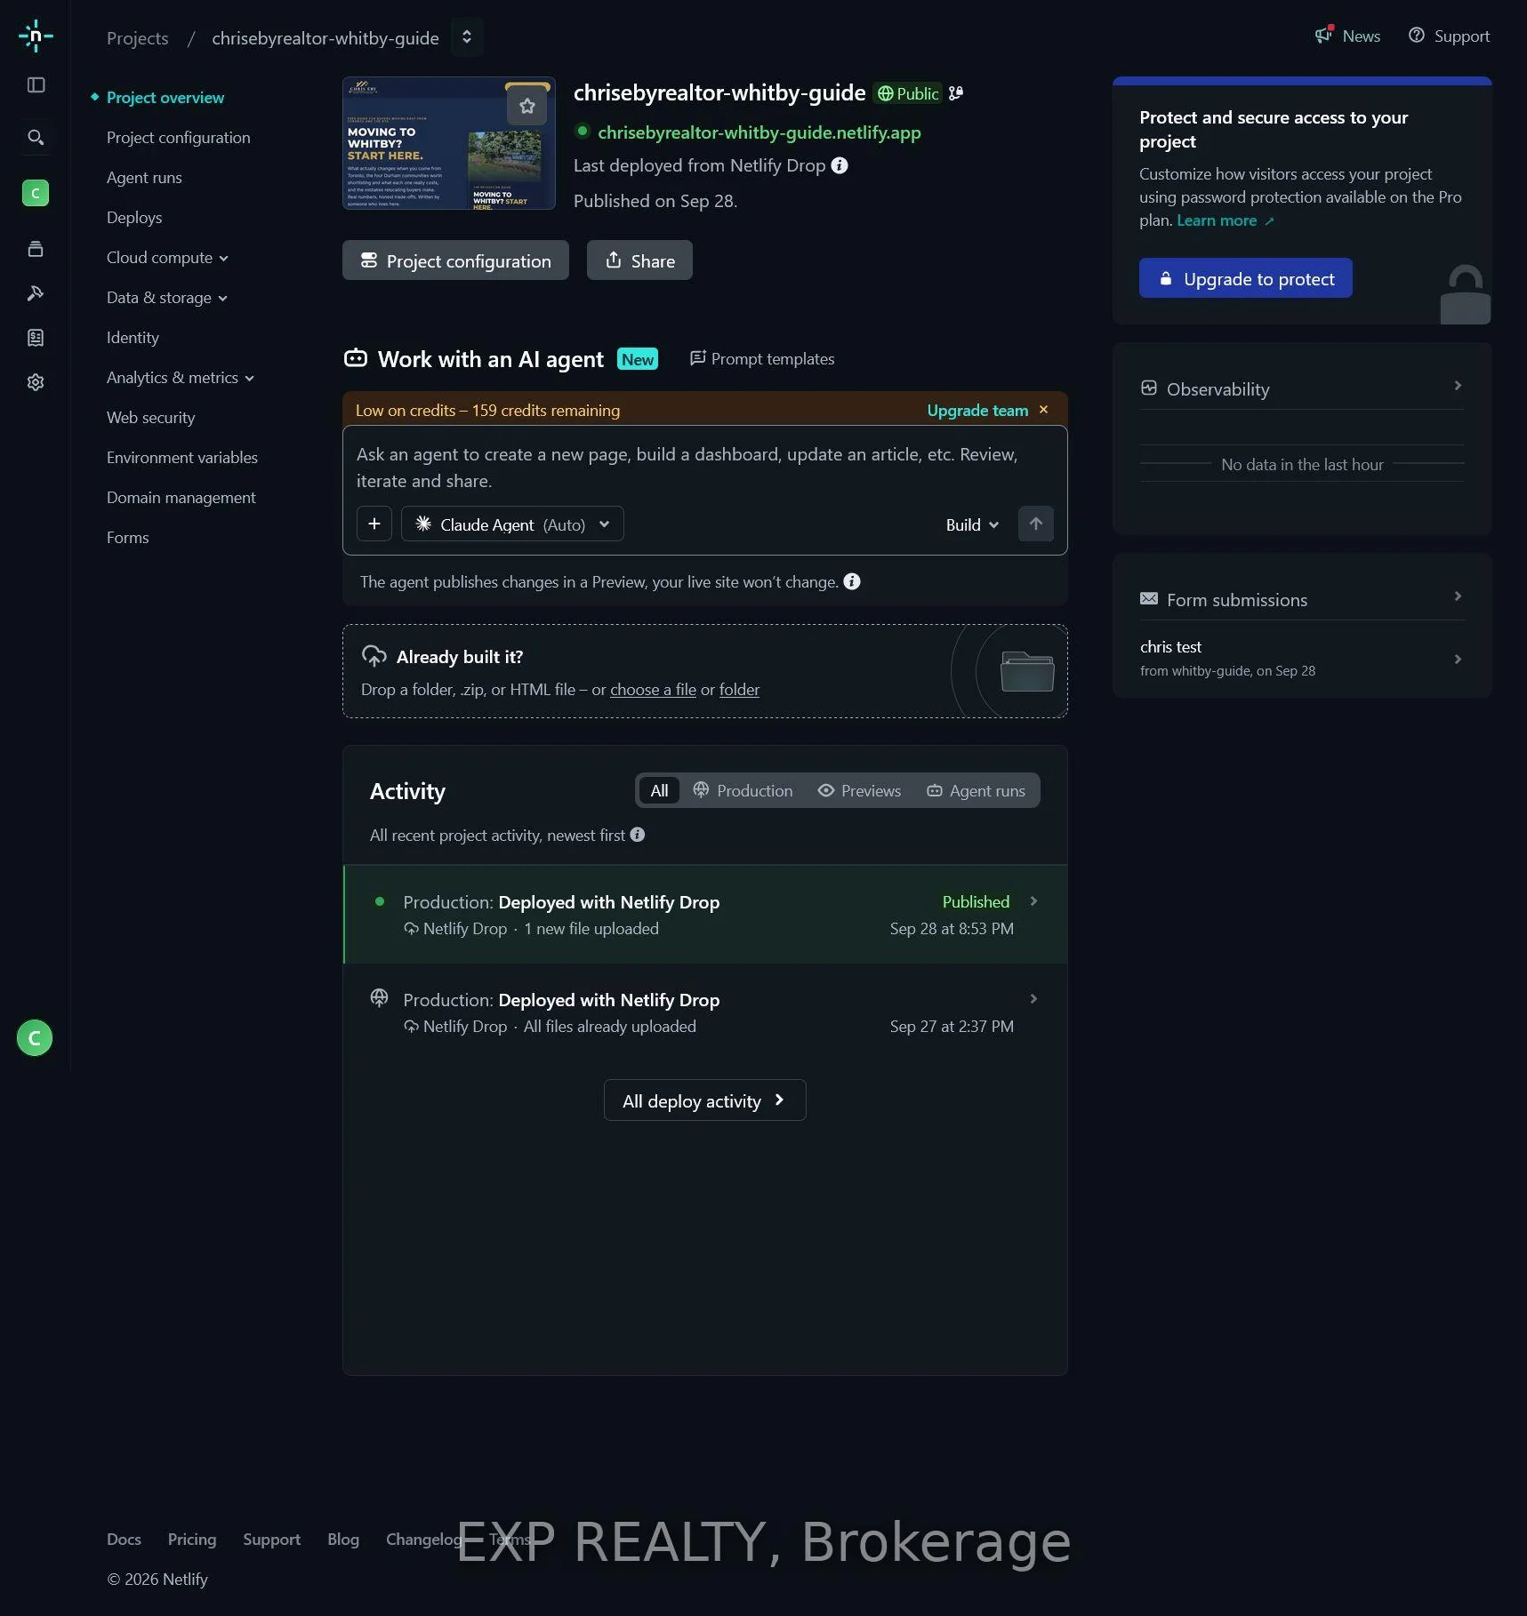Open team settings gear icon
The image size is (1527, 1616).
click(x=36, y=382)
